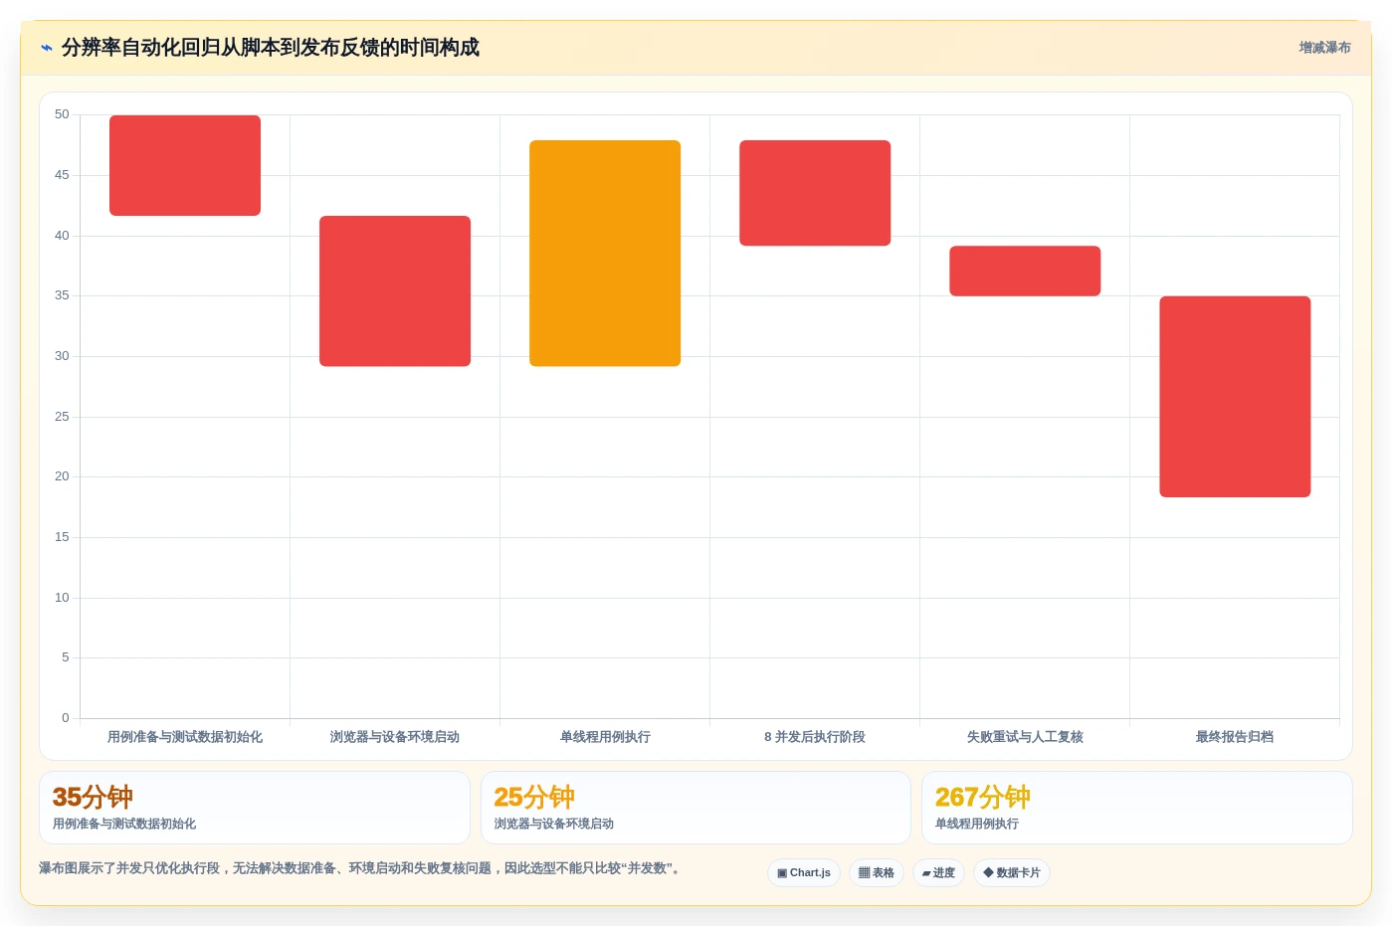Click the y-axis value 50
This screenshot has height=926, width=1392.
[x=62, y=114]
